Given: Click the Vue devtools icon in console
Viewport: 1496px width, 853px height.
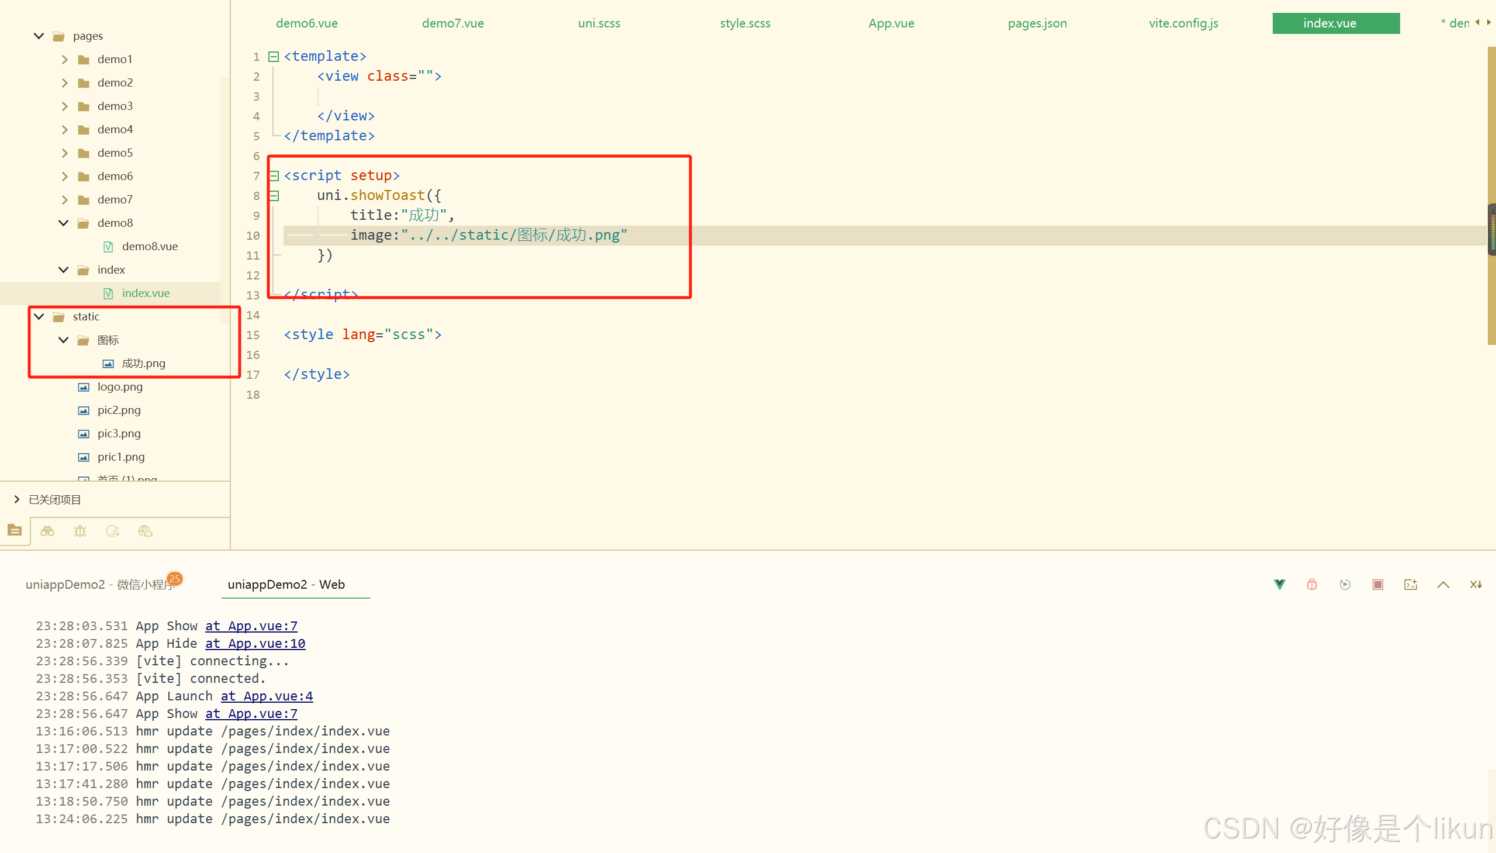Looking at the screenshot, I should (1279, 584).
